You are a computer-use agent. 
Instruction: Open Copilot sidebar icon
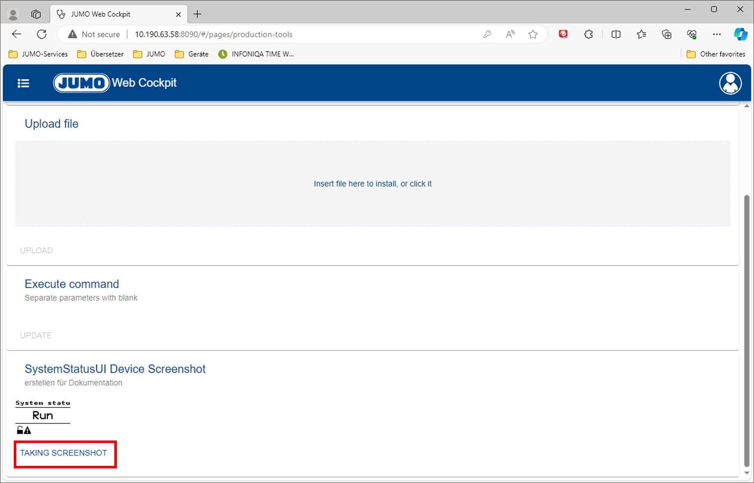coord(740,34)
